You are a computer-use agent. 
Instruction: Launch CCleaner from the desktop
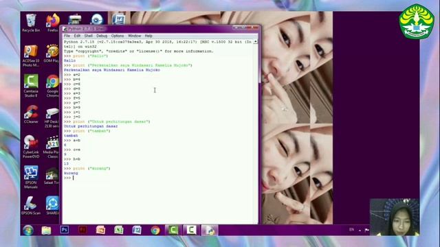[31, 115]
